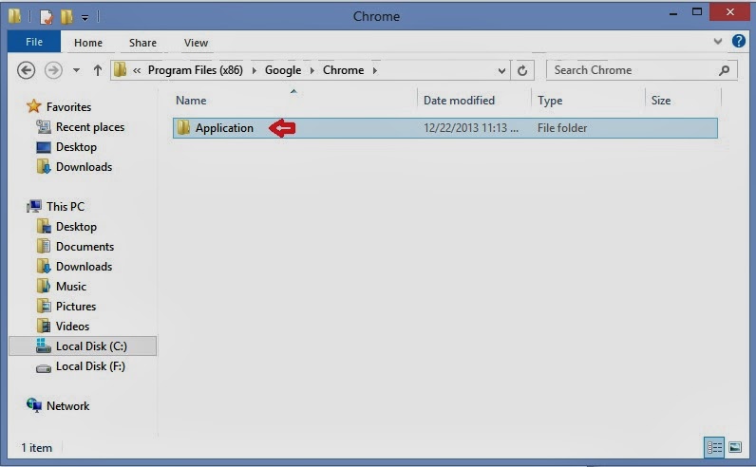The image size is (756, 467).
Task: Expand the arrow after Chrome breadcrumb
Action: 374,71
